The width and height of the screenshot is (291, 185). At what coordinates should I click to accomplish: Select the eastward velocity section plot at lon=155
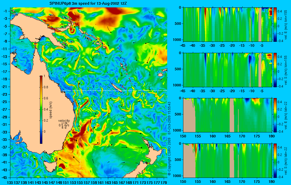click(228, 25)
